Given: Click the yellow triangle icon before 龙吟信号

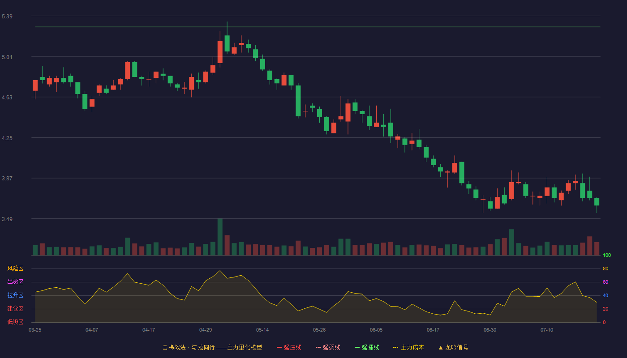Looking at the screenshot, I should coord(441,347).
